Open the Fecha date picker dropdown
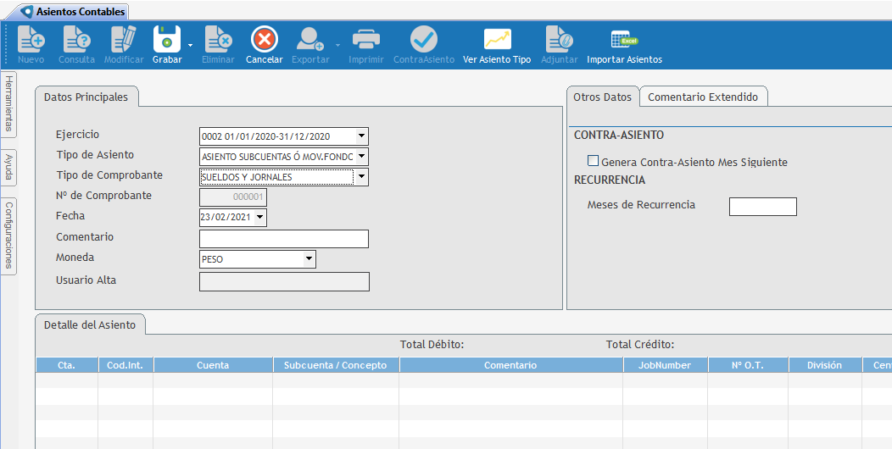Viewport: 892px width, 449px height. tap(259, 218)
